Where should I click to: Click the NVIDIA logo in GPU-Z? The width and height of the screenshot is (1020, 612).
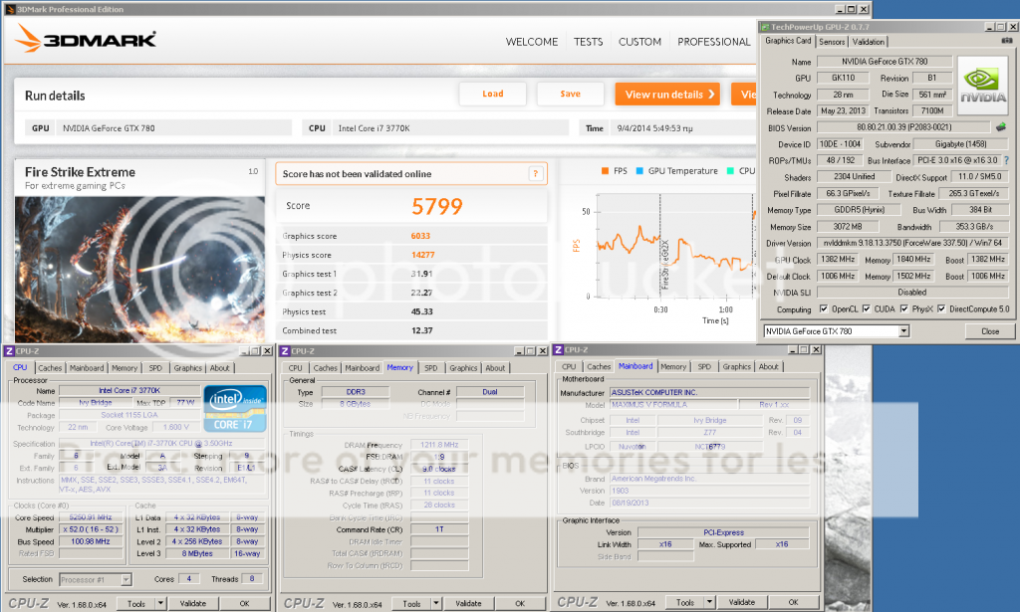982,87
